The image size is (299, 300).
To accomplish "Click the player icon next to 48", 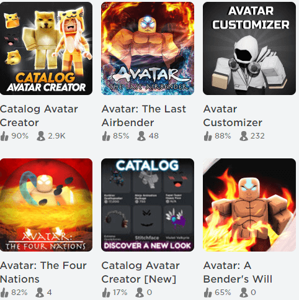I will click(x=141, y=136).
